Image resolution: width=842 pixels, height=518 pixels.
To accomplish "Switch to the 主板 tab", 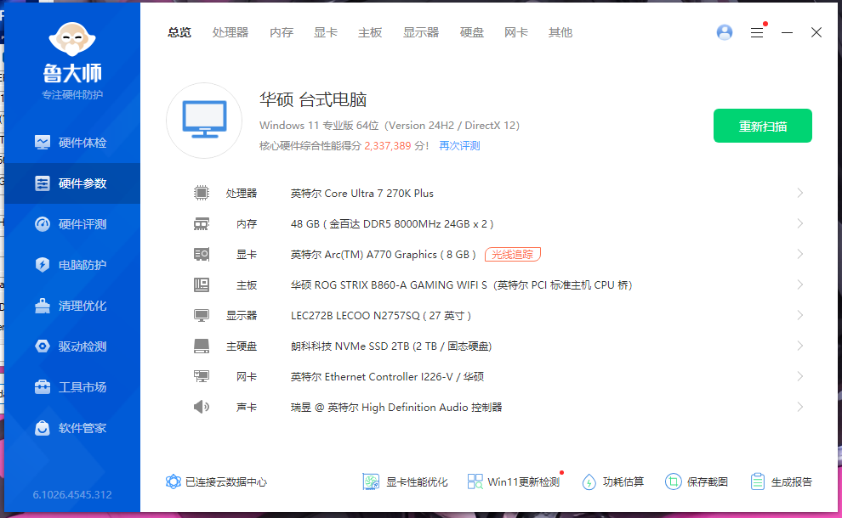I will click(x=370, y=32).
